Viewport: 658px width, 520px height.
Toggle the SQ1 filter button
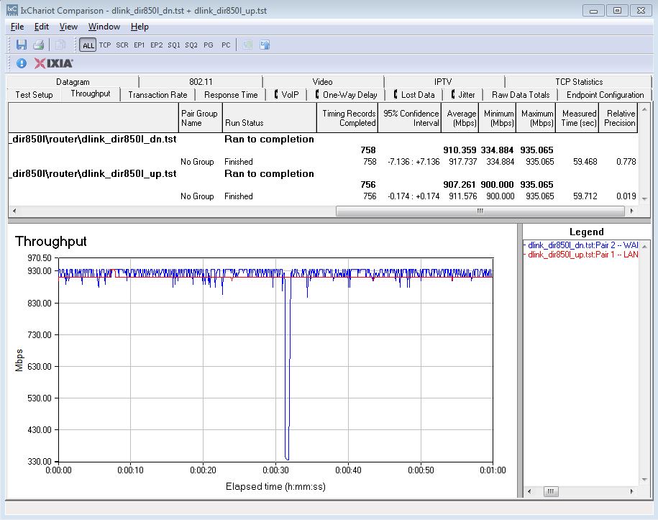[174, 45]
